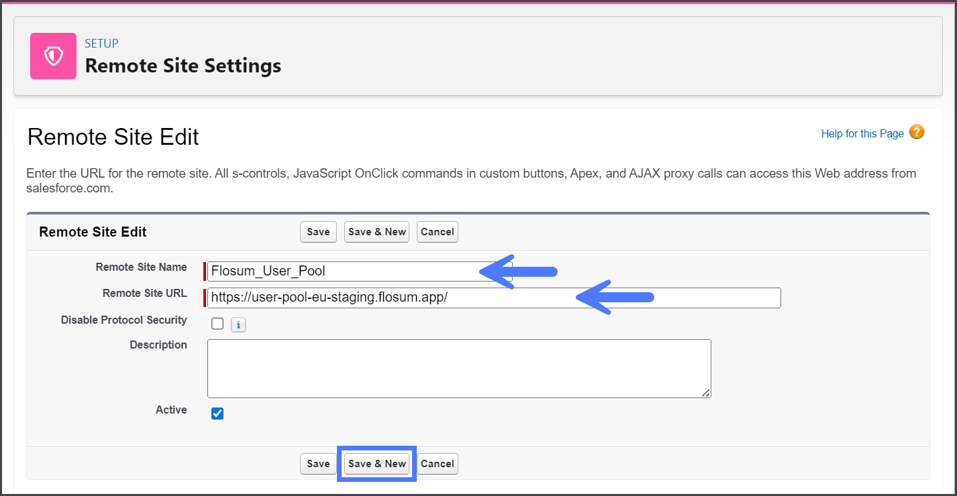Focus the Remote Site Name text field
957x496 pixels.
tap(342, 271)
